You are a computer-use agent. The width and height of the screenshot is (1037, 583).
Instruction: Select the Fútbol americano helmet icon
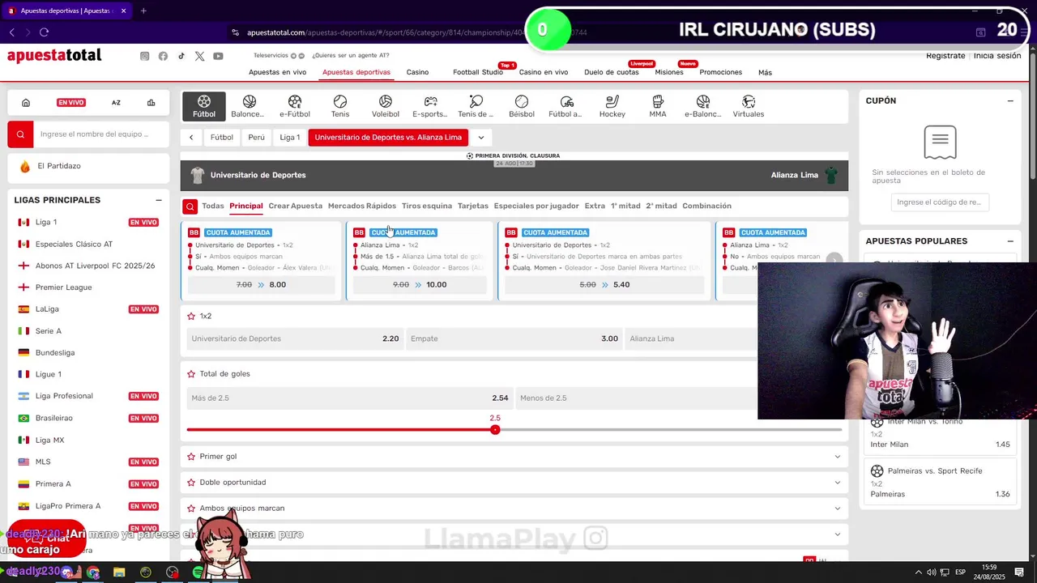point(566,106)
